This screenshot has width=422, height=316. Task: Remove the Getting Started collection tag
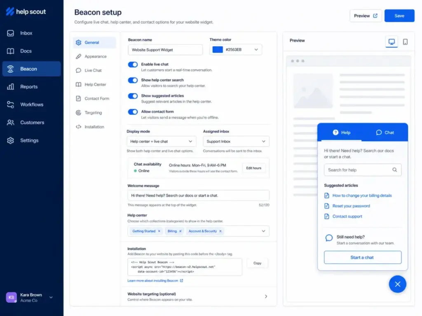pyautogui.click(x=159, y=231)
